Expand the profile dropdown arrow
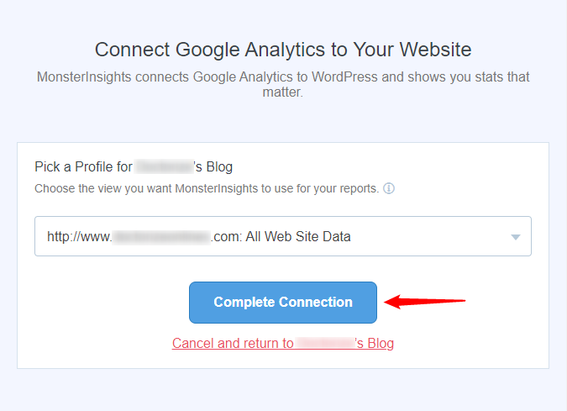Image resolution: width=567 pixels, height=411 pixels. (x=516, y=237)
